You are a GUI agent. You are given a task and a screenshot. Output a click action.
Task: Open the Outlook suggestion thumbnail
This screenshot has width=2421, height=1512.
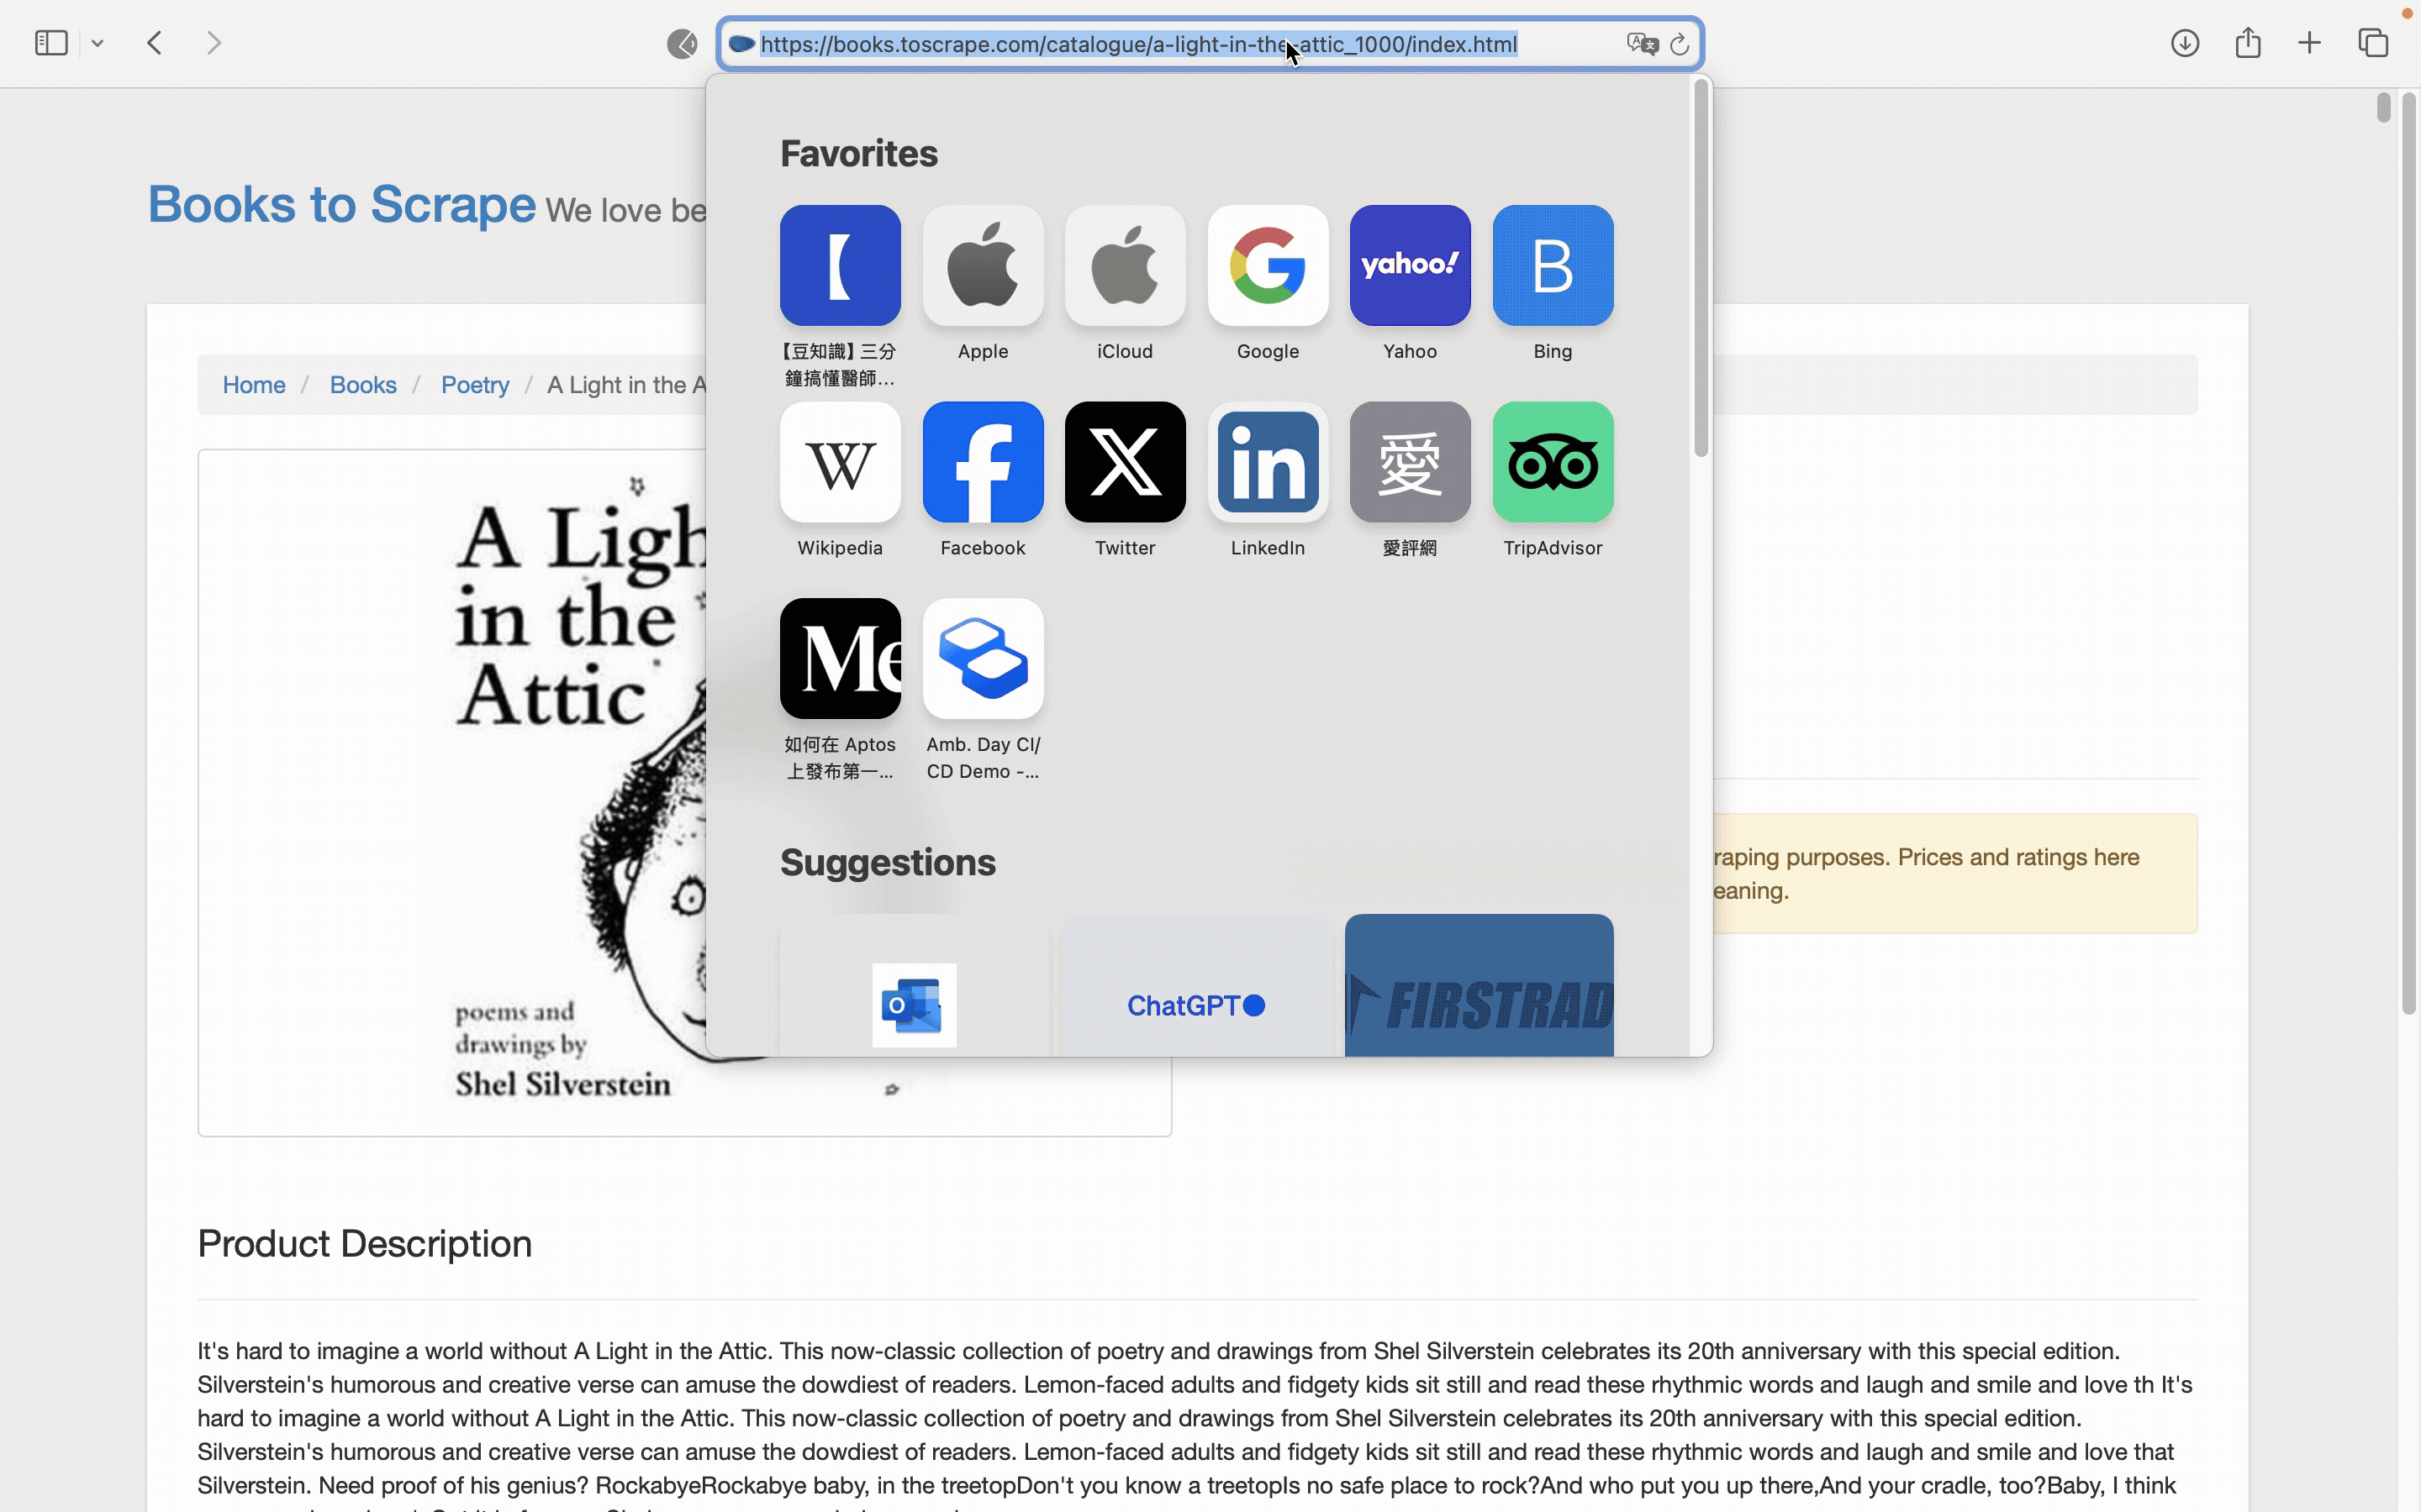point(915,985)
